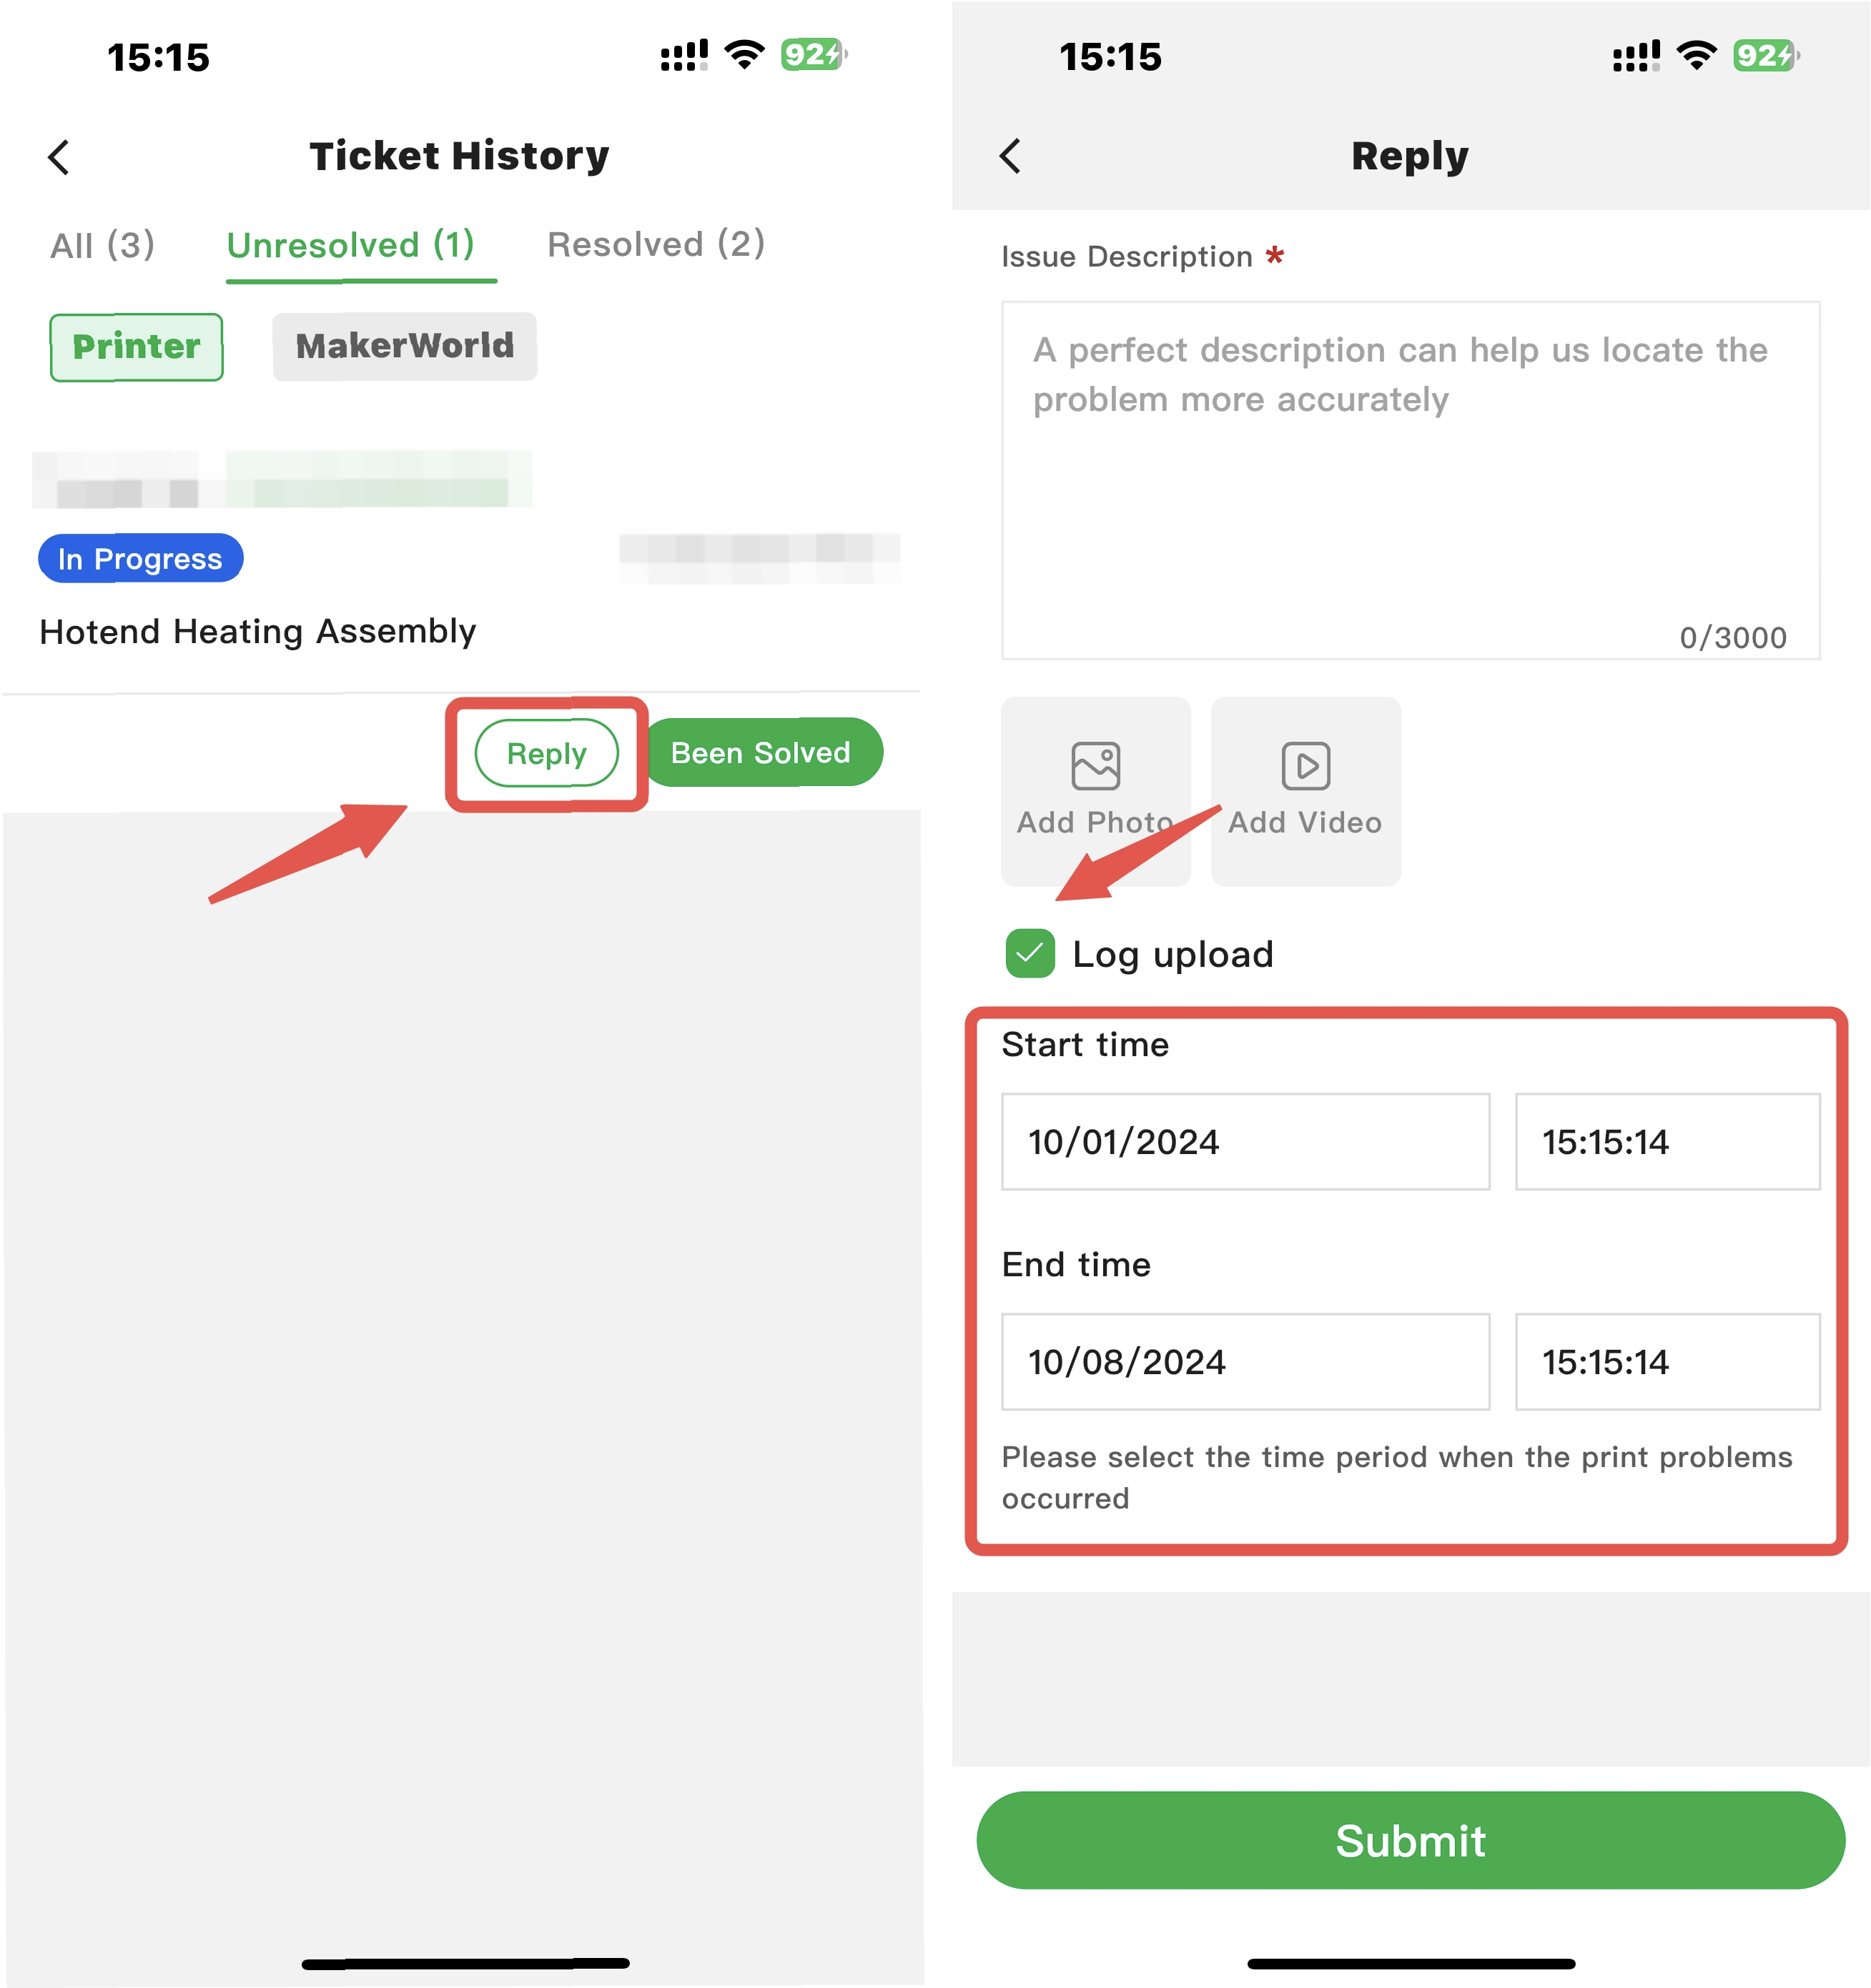Mark ticket as Been Solved

[x=762, y=752]
